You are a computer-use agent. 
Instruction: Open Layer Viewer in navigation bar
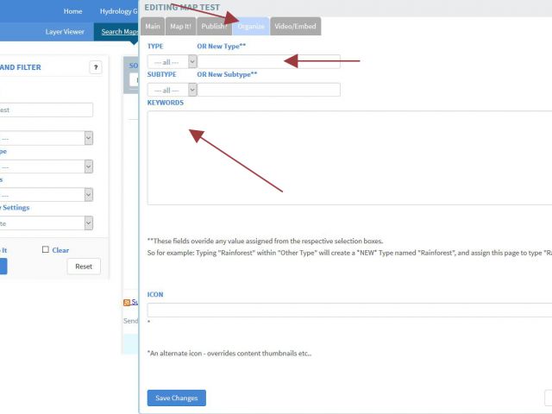tap(65, 32)
